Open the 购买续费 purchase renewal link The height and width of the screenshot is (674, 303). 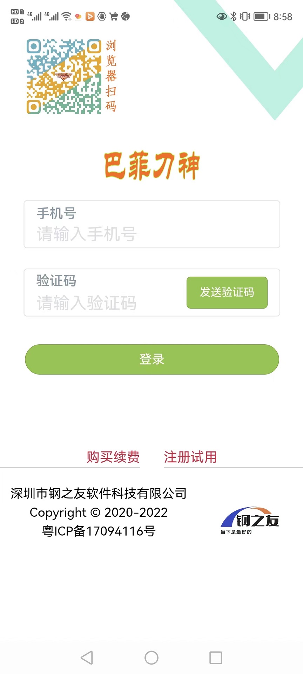tap(113, 457)
